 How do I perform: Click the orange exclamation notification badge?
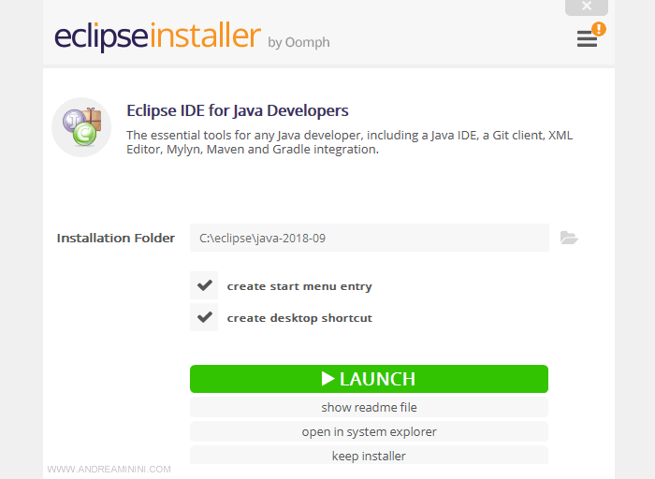599,29
